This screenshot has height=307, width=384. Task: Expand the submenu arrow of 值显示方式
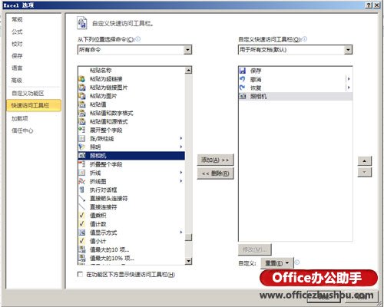[x=181, y=232]
